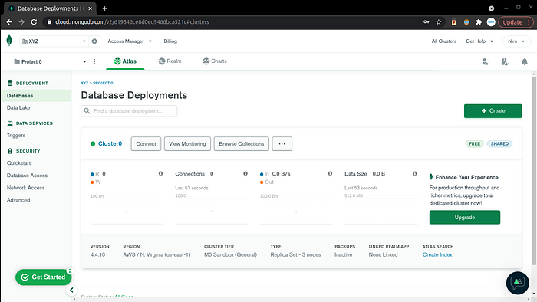537x302 pixels.
Task: Click the site lock icon in address bar
Action: [49, 22]
